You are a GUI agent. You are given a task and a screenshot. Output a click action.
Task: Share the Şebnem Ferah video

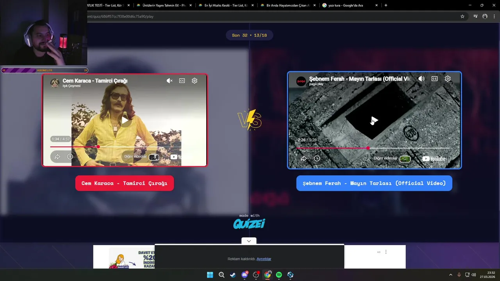[304, 158]
